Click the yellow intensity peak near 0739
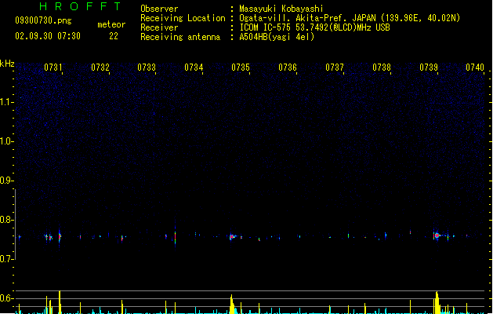Viewport: 493px width, 314px height. 437,303
